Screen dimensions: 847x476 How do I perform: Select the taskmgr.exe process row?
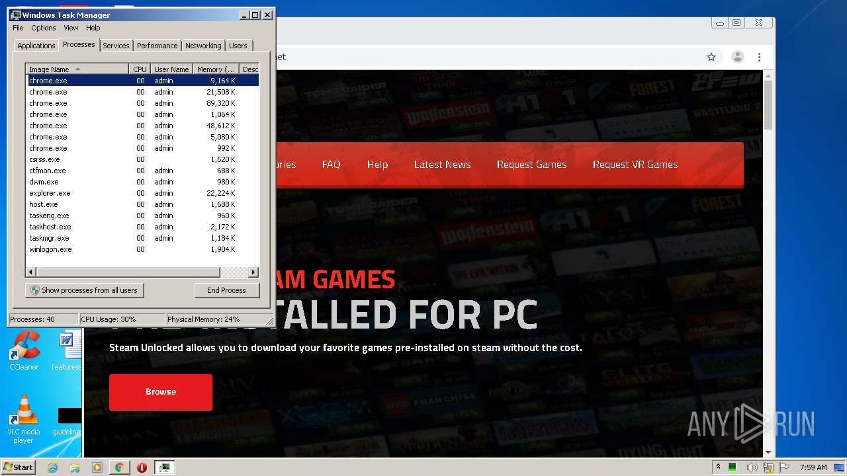coord(142,238)
